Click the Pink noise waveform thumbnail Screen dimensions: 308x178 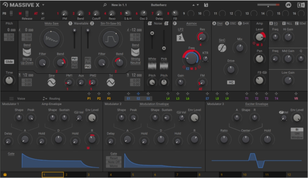click(164, 66)
